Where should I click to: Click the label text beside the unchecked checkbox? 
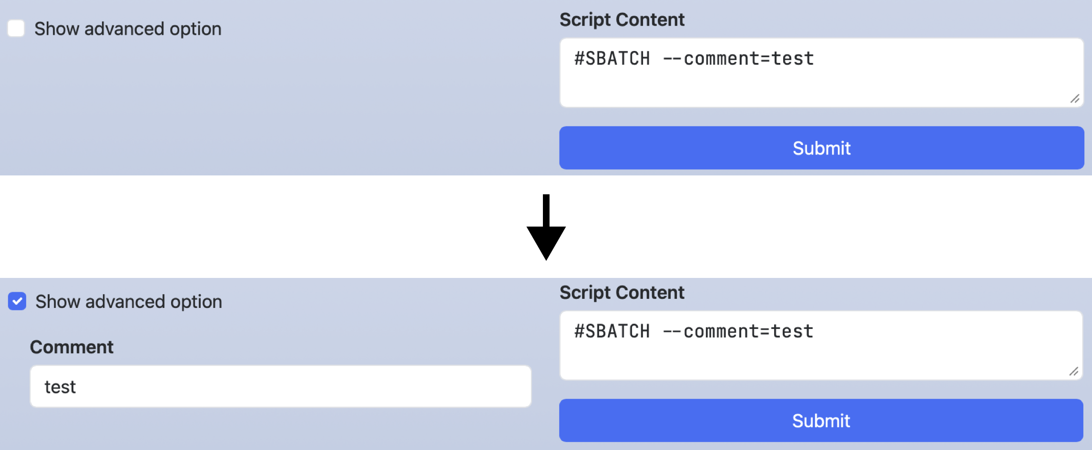pos(128,29)
